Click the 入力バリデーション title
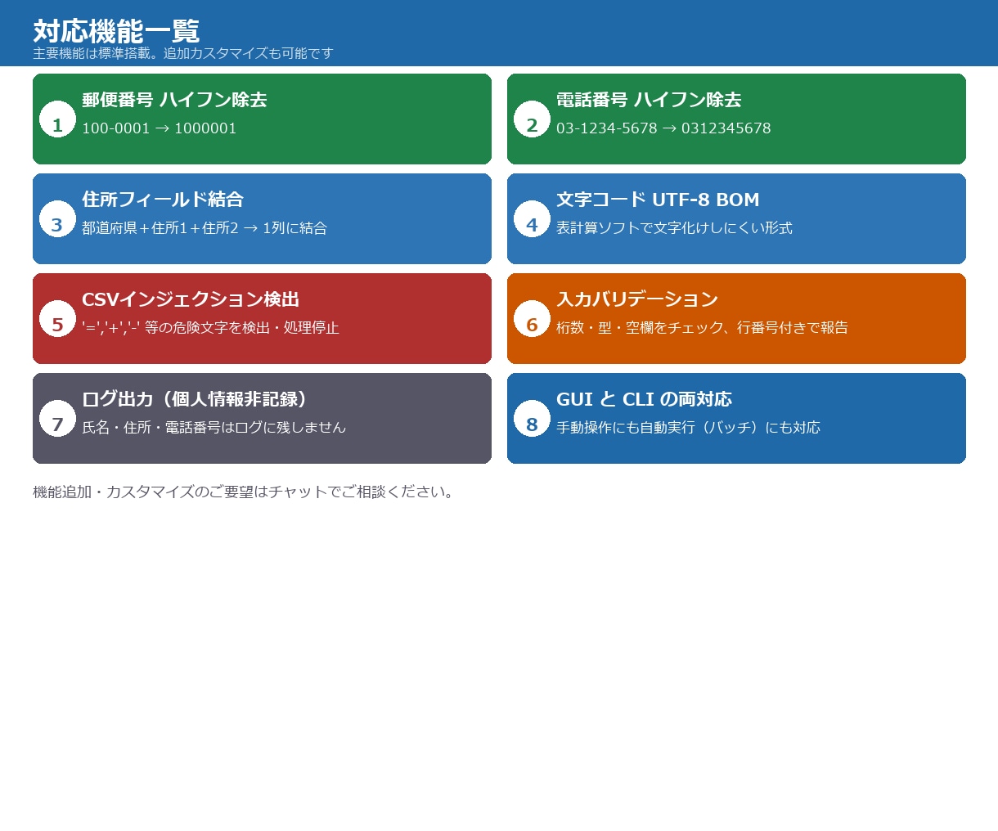The width and height of the screenshot is (998, 831). 637,299
